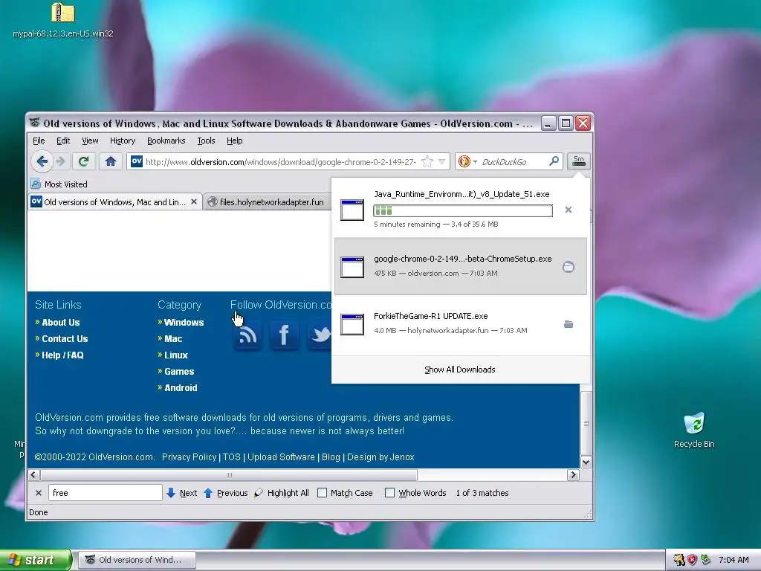761x571 pixels.
Task: Click the Java download progress bar
Action: click(x=462, y=210)
